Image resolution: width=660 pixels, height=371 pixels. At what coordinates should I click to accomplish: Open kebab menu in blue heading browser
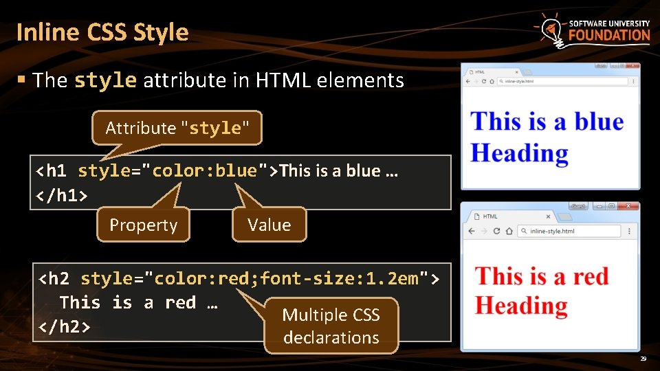point(633,81)
